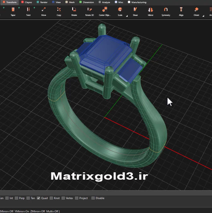Screen dimensions: 212x213
Task: Toggle the Multi=Off command option
Action: [x=52, y=211]
